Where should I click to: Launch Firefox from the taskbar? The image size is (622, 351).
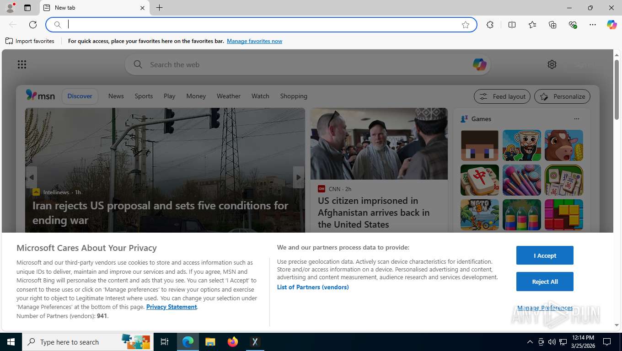(x=233, y=342)
